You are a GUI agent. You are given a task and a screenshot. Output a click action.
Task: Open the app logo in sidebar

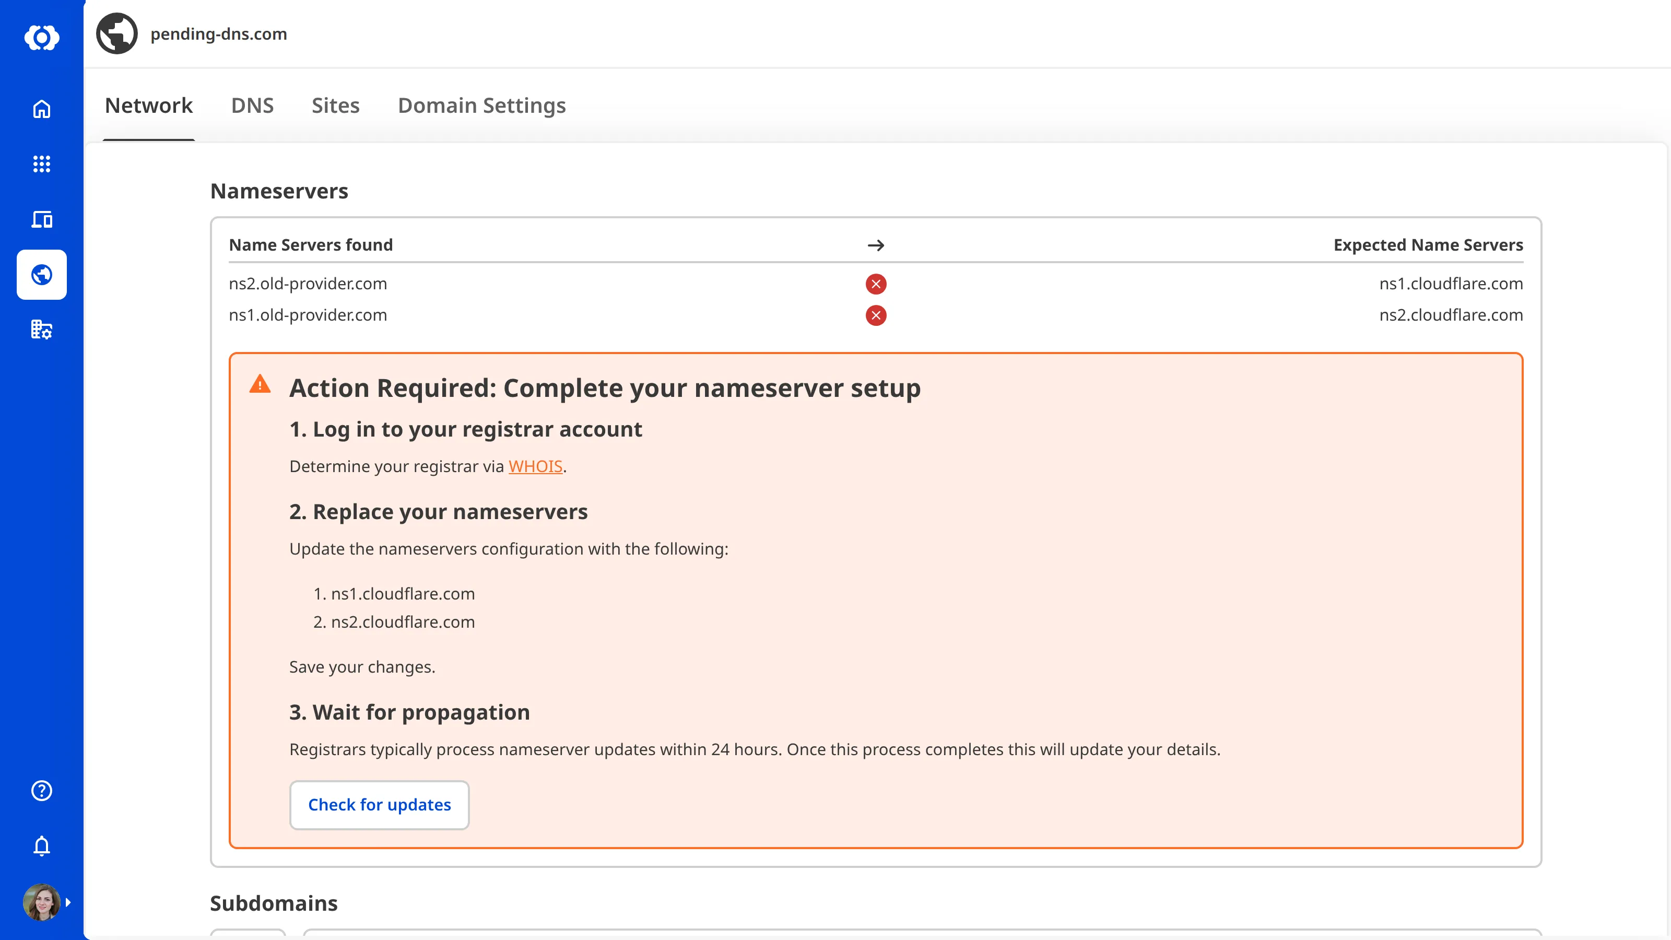click(42, 38)
